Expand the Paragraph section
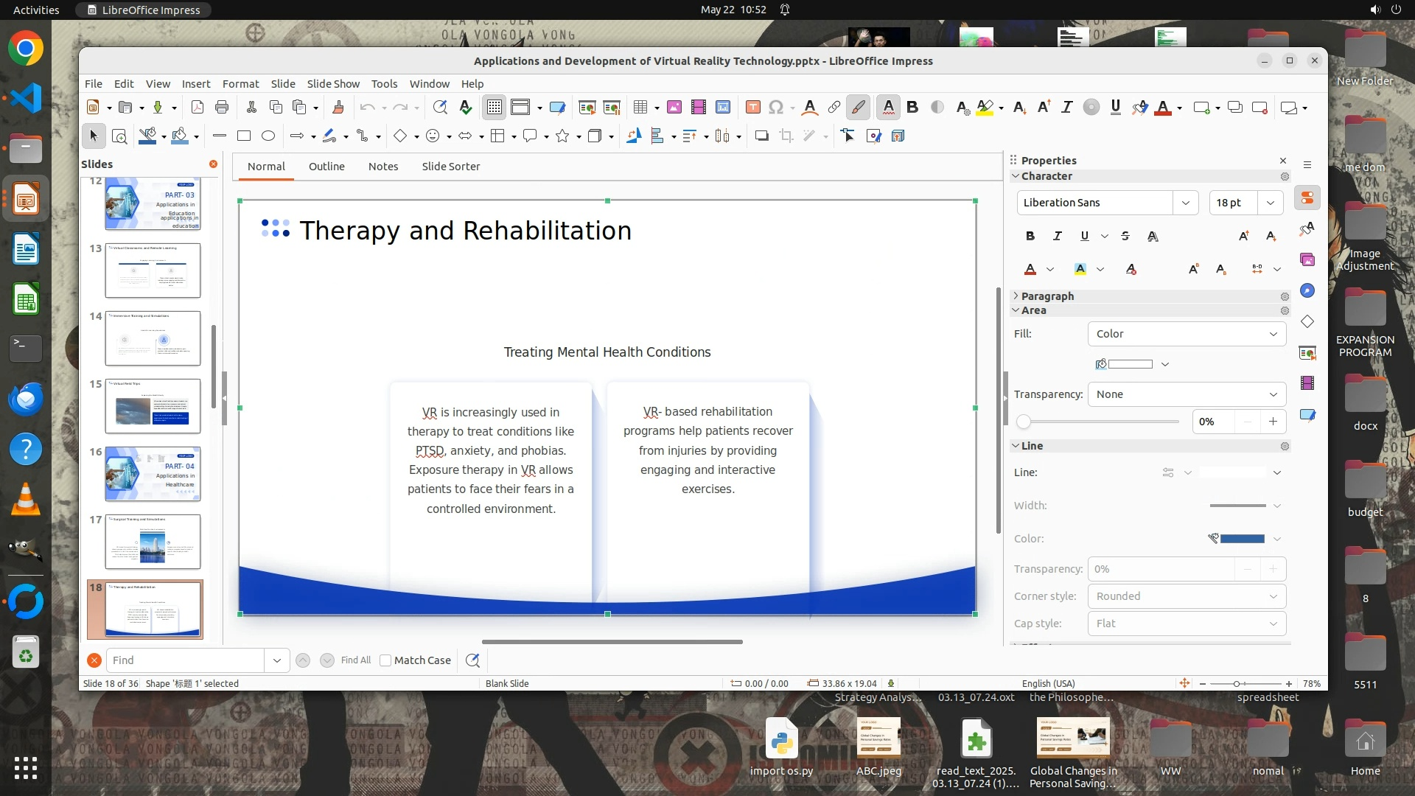This screenshot has width=1415, height=796. (1047, 296)
